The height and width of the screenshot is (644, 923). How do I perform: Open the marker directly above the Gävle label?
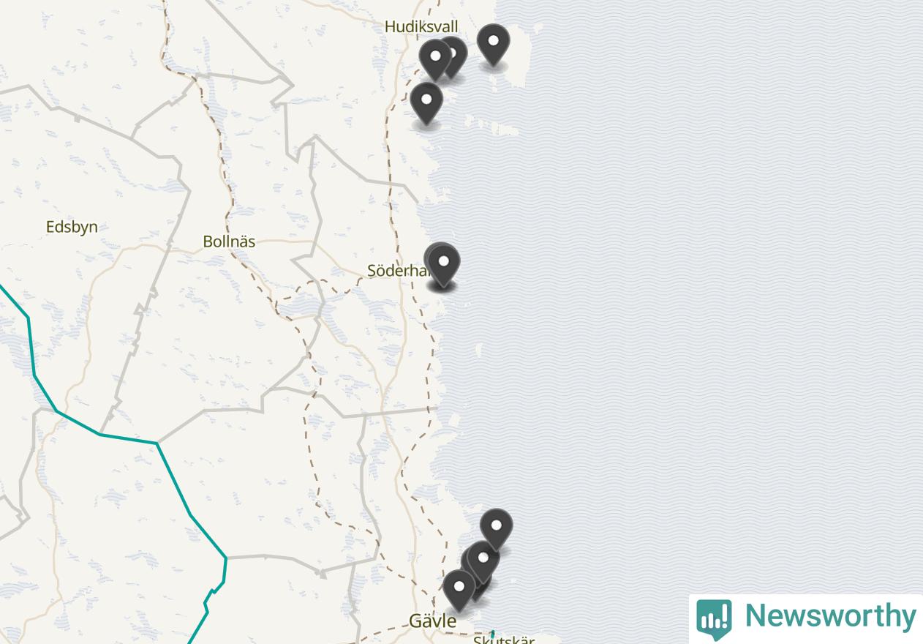click(459, 591)
